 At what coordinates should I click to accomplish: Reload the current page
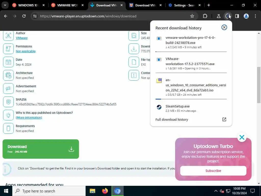click(x=24, y=16)
